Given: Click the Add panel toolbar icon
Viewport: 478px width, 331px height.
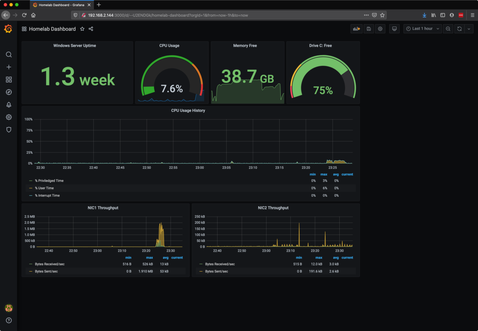Looking at the screenshot, I should 356,29.
